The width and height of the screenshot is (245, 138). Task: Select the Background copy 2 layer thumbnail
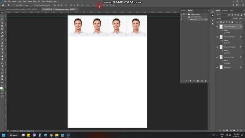pyautogui.click(x=221, y=47)
